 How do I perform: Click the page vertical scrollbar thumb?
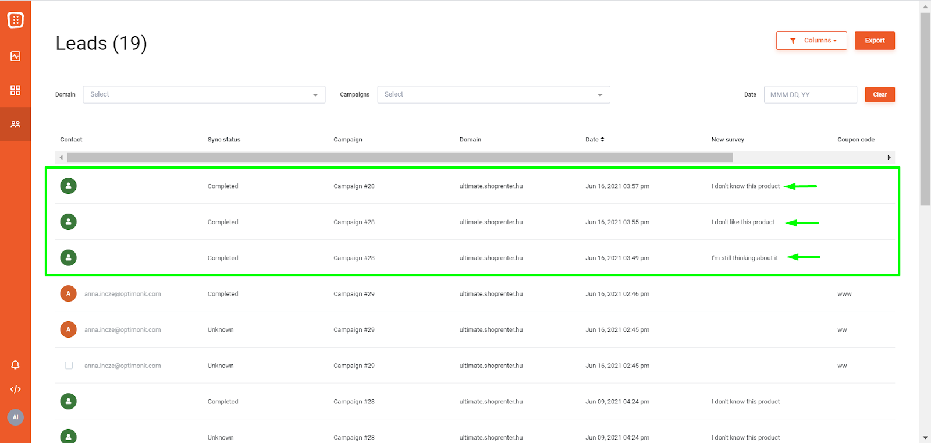click(x=925, y=109)
